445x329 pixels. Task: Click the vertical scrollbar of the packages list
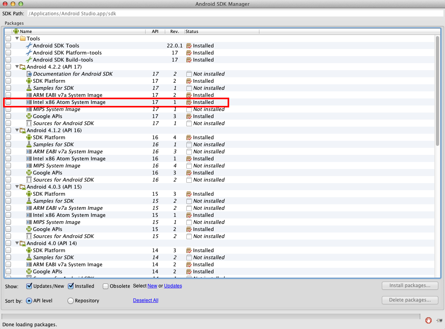[437, 91]
